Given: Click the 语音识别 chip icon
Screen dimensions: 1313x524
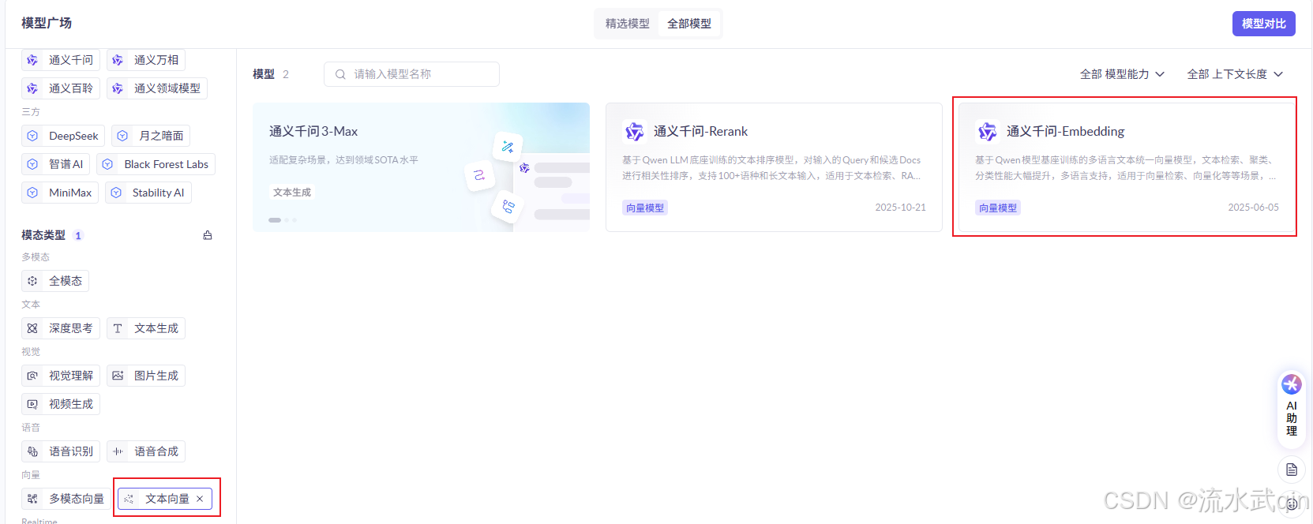Looking at the screenshot, I should [32, 451].
